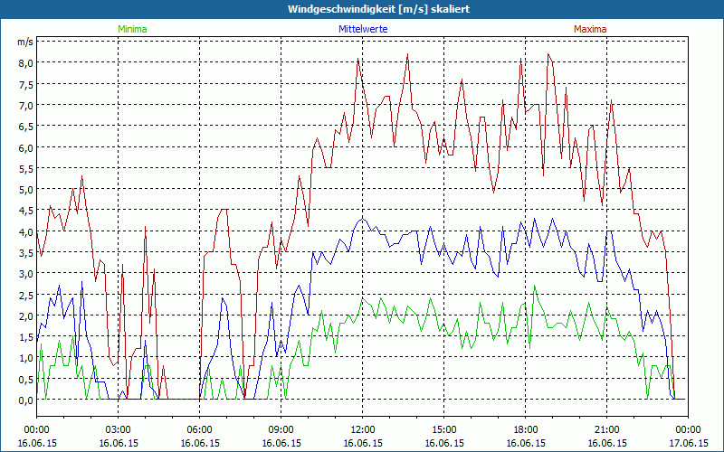Click the 2,5 y-axis value

pos(26,296)
